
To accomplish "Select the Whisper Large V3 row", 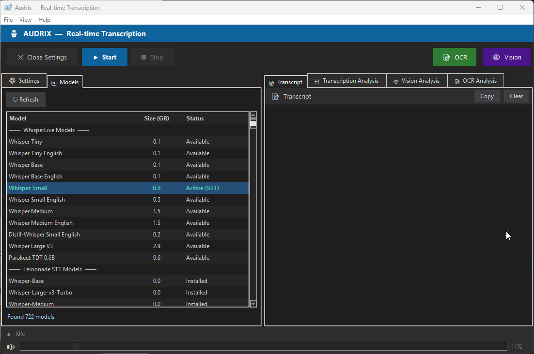I will (x=128, y=246).
